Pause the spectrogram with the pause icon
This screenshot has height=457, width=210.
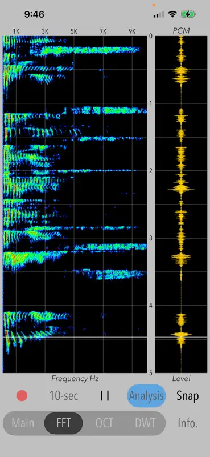[105, 396]
